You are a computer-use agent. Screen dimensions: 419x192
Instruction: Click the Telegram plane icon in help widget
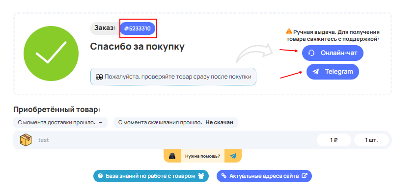pos(233,156)
